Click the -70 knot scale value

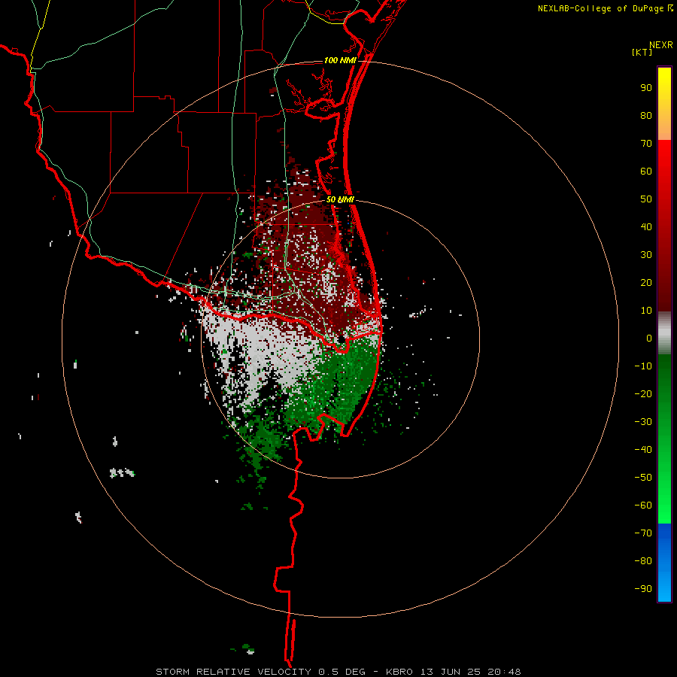(x=643, y=533)
